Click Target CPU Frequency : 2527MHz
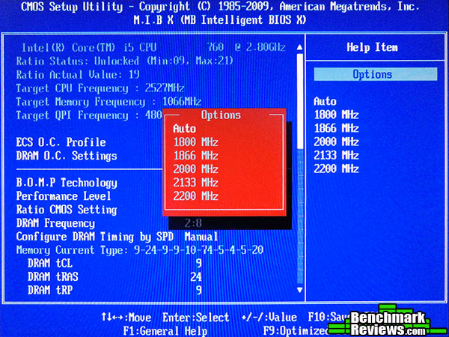The width and height of the screenshot is (449, 337). [100, 88]
